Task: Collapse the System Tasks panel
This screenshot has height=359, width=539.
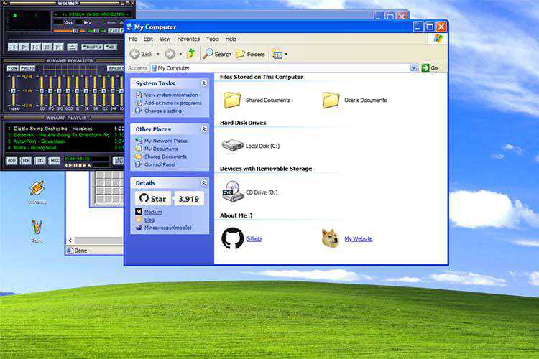Action: 203,83
